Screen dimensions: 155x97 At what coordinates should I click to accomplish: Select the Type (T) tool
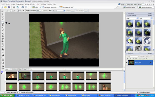[x=3, y=34]
